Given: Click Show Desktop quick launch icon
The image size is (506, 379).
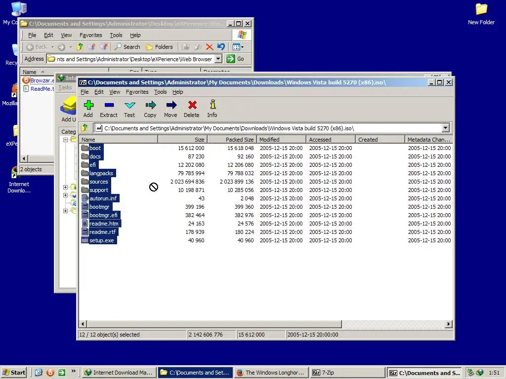Looking at the screenshot, I should 39,373.
